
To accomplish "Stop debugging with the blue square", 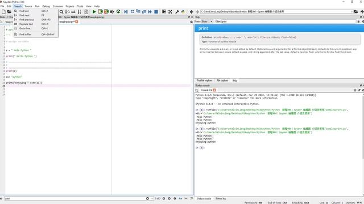I will tap(156, 11).
